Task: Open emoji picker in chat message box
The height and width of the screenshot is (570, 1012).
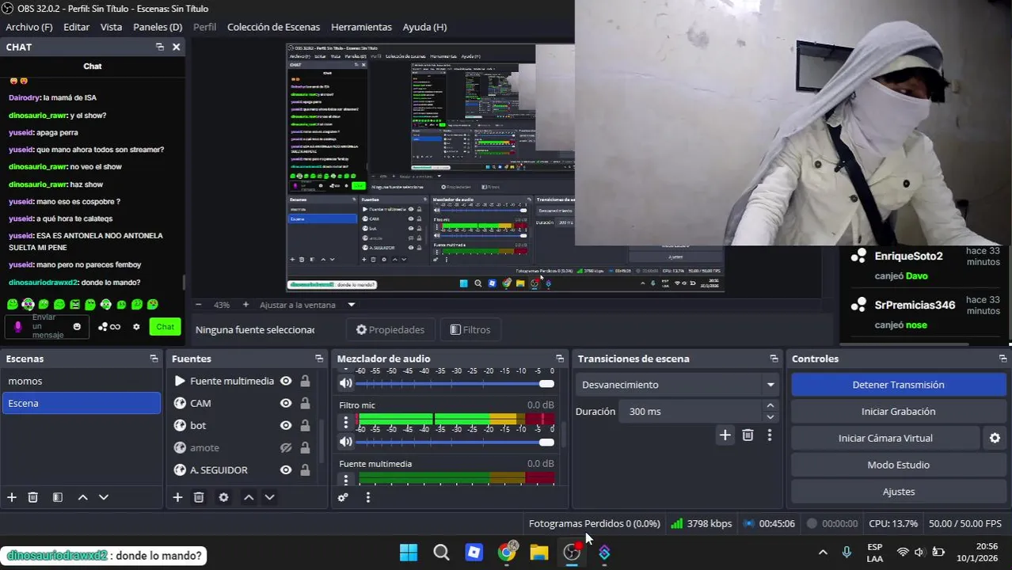Action: click(x=77, y=326)
